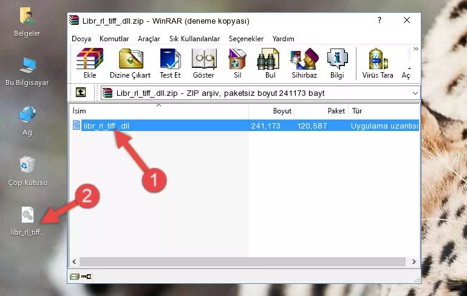
Task: Open the address bar dropdown arrow
Action: coord(415,93)
